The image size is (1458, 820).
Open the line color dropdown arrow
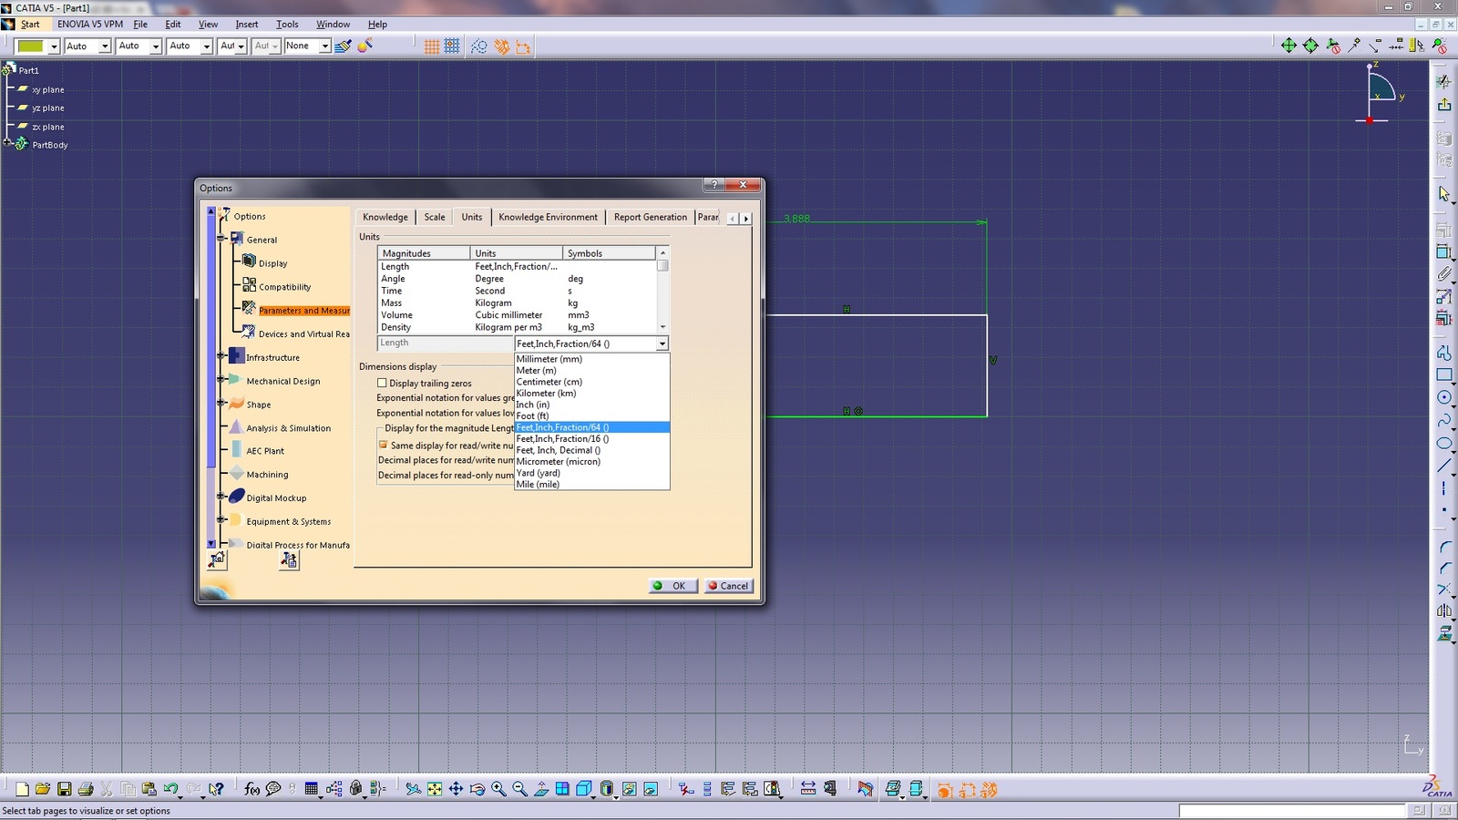(54, 46)
